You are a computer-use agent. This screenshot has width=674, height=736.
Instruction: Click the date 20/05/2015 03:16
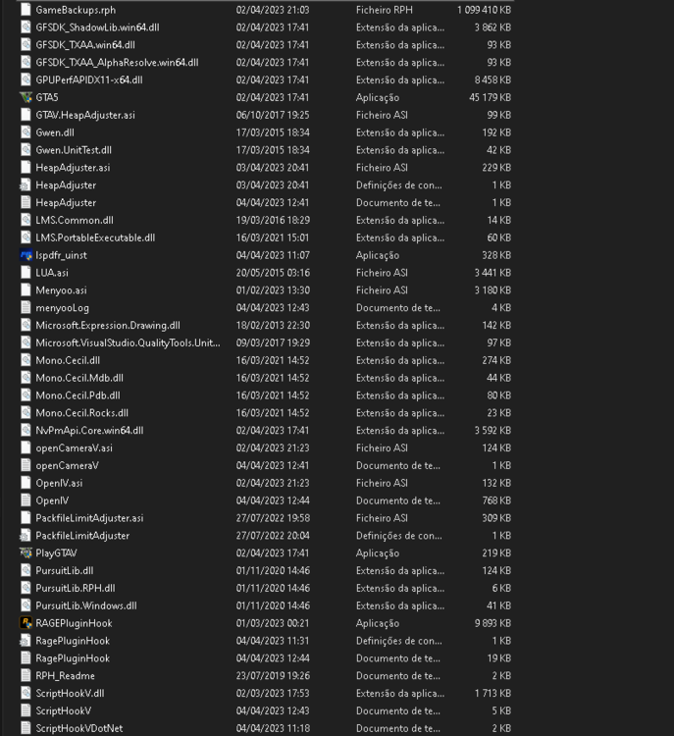tap(273, 273)
